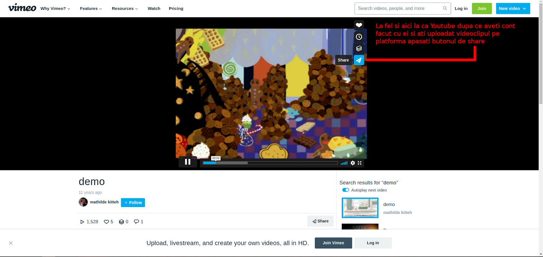The width and height of the screenshot is (543, 257).
Task: Open the Watch page
Action: click(154, 8)
